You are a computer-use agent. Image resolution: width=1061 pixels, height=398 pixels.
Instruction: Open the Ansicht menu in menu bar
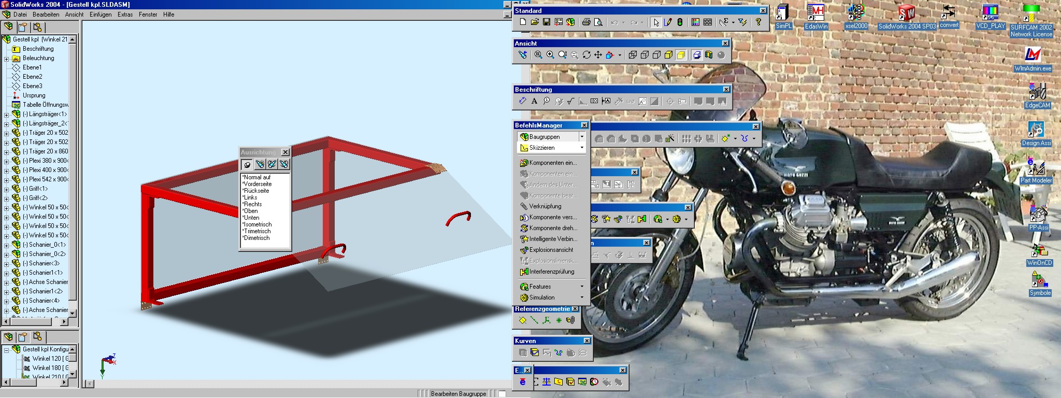click(x=74, y=15)
